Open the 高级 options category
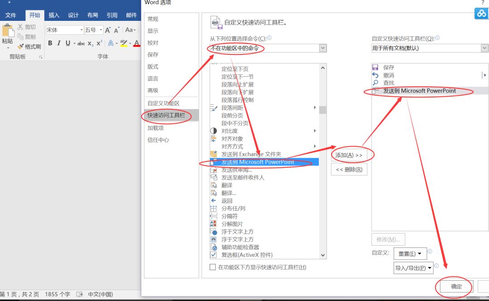This screenshot has height=301, width=489. pyautogui.click(x=171, y=90)
